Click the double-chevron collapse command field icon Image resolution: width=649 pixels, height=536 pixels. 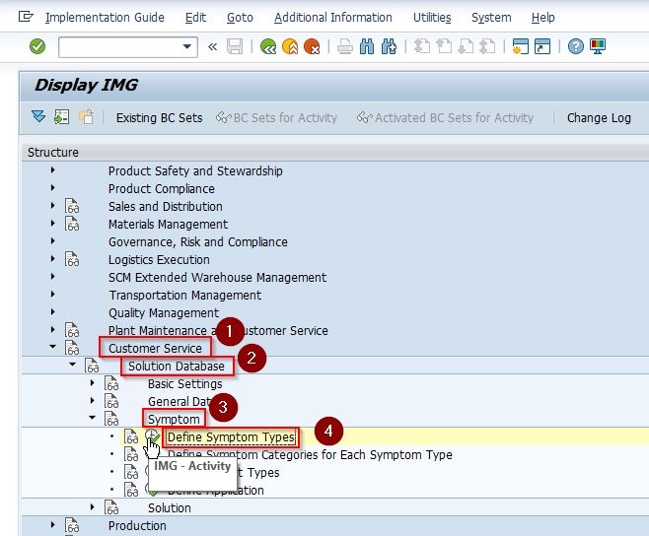[x=212, y=46]
